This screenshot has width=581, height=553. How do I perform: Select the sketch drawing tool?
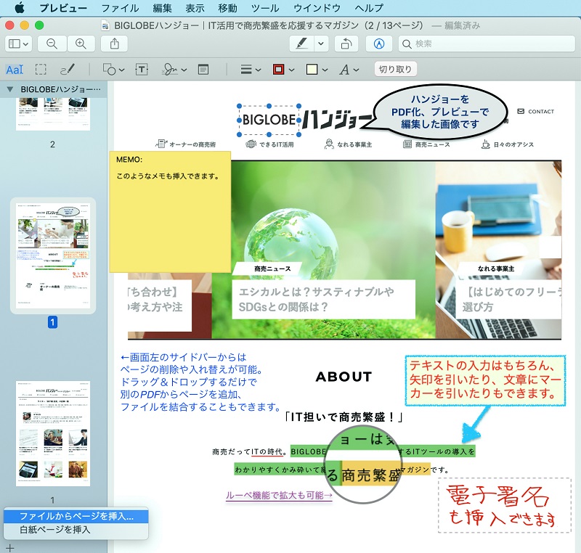pyautogui.click(x=67, y=70)
